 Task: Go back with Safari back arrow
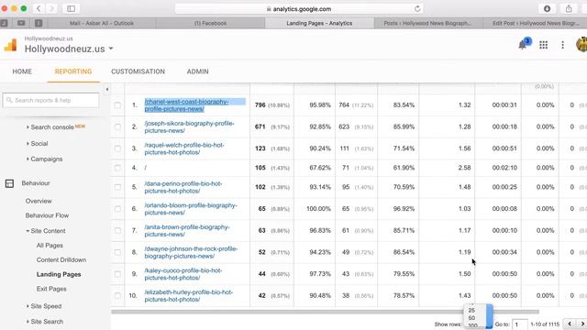click(39, 8)
